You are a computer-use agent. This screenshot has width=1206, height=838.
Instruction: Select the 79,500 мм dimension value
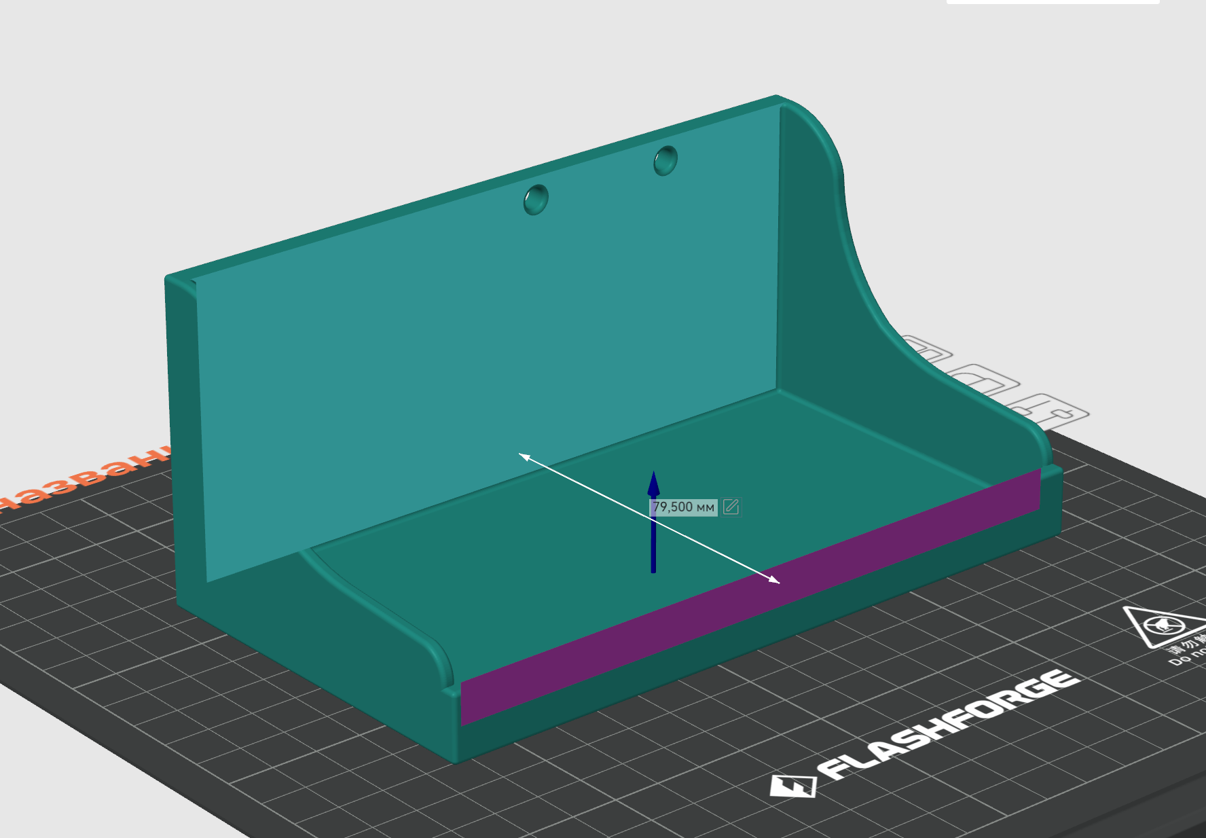tap(683, 507)
